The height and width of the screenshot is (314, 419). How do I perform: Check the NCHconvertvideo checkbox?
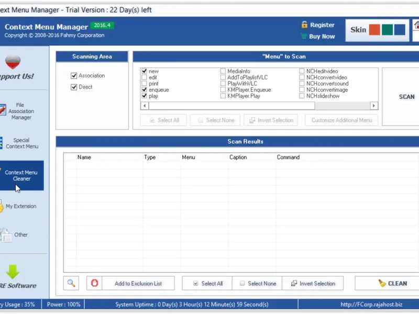point(302,77)
